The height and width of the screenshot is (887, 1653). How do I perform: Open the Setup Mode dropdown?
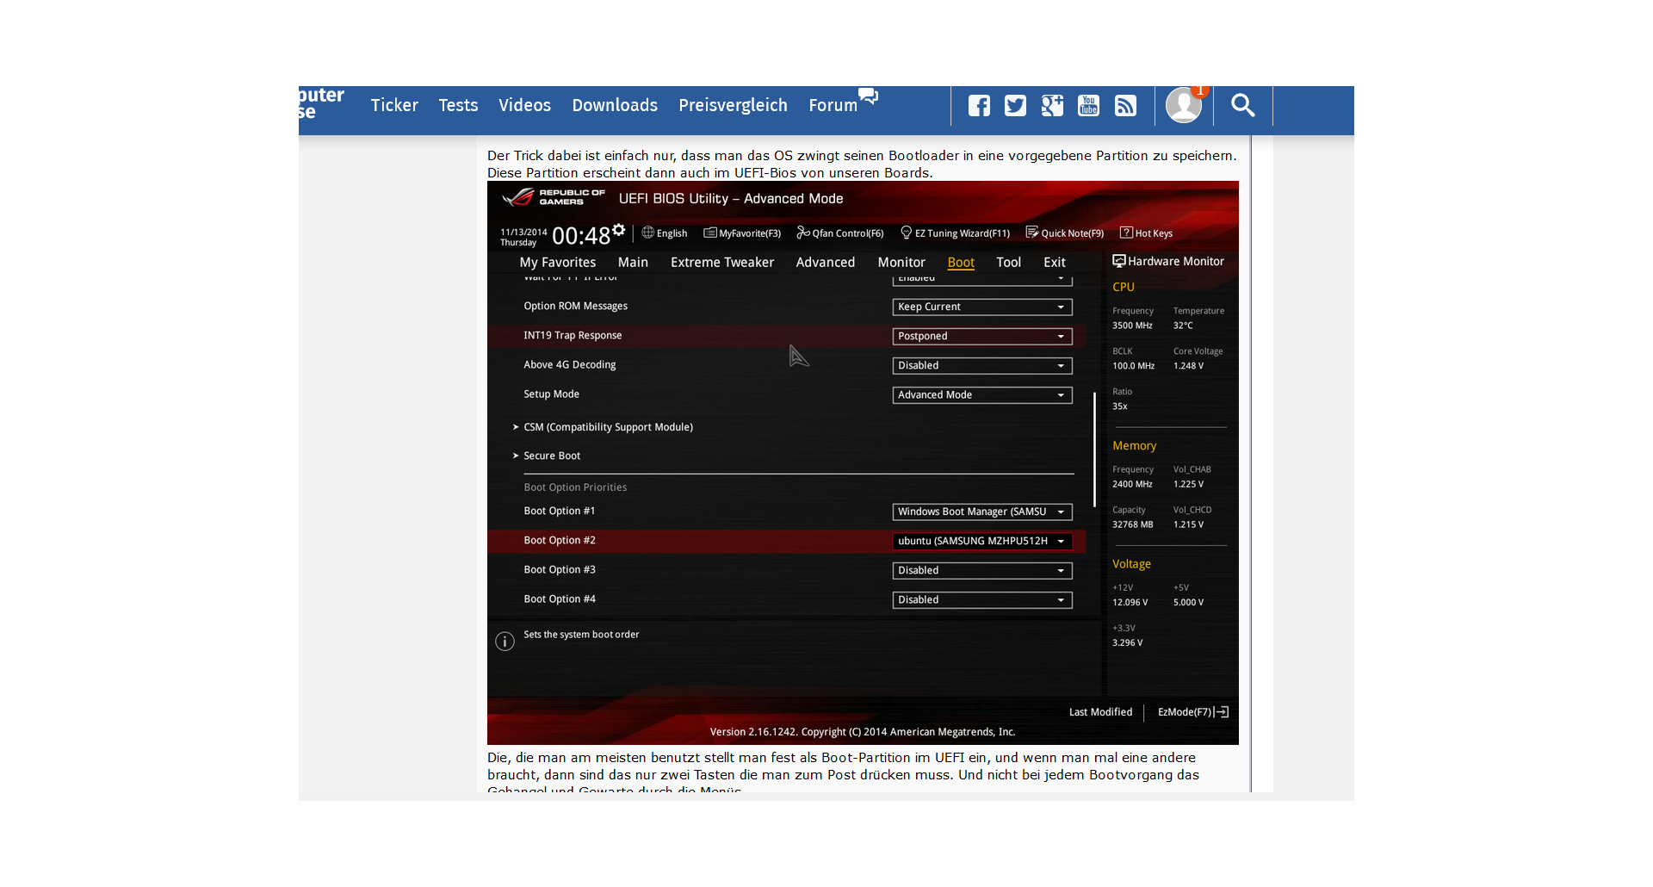[x=982, y=395]
